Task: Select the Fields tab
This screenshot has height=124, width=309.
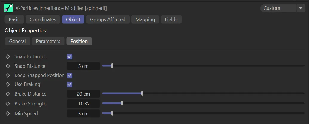Action: [x=171, y=19]
